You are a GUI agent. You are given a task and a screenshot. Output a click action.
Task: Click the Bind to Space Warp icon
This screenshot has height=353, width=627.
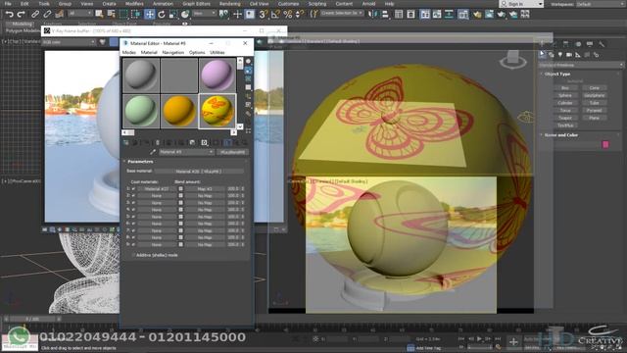point(60,14)
